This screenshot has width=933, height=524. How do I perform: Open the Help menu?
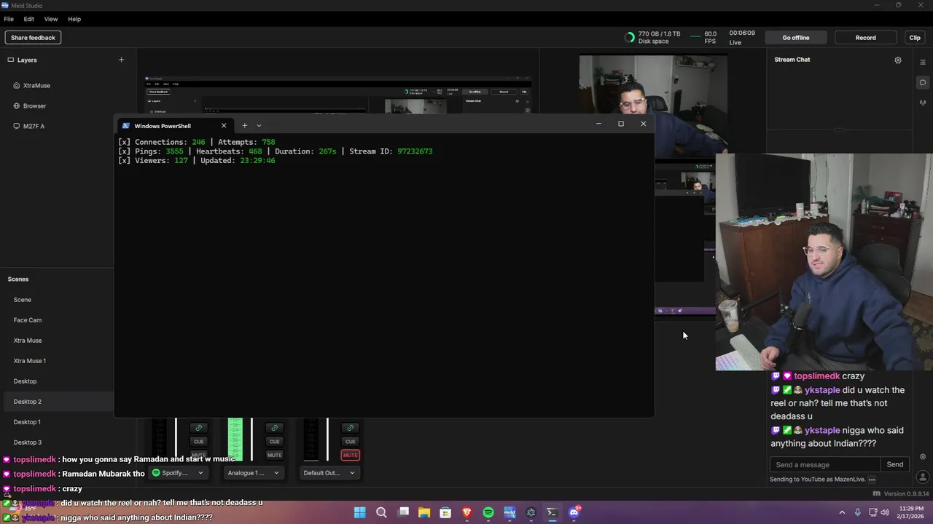click(74, 19)
